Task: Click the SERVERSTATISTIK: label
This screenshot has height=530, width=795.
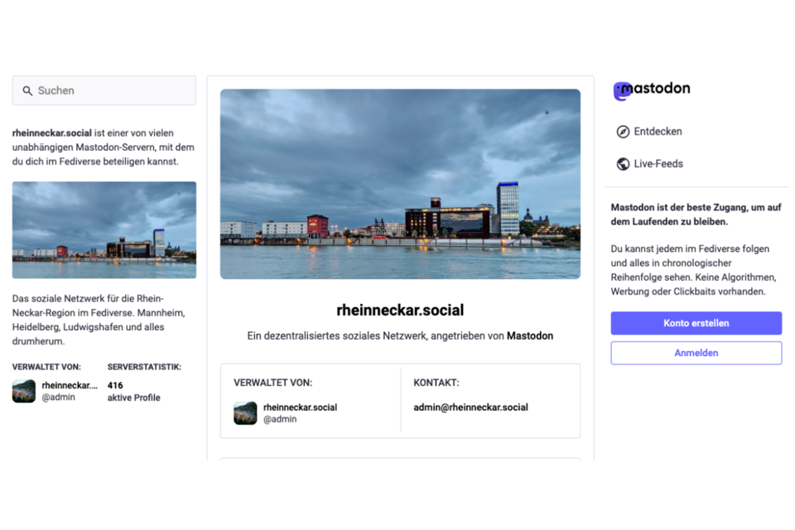Action: tap(144, 367)
